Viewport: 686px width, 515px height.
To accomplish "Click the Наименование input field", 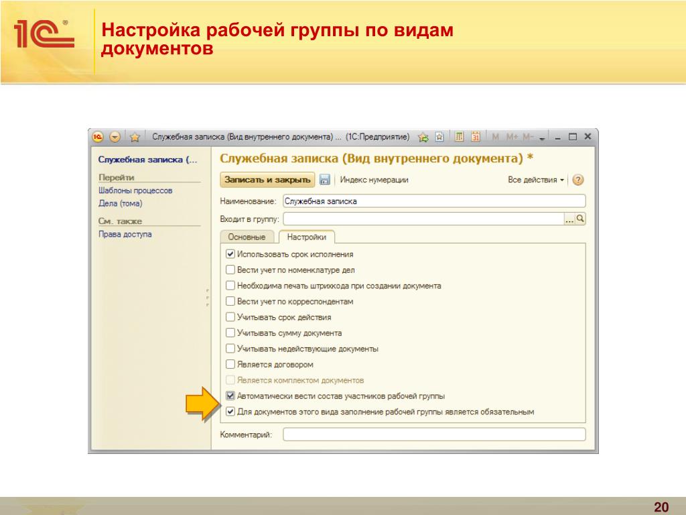I will [434, 201].
